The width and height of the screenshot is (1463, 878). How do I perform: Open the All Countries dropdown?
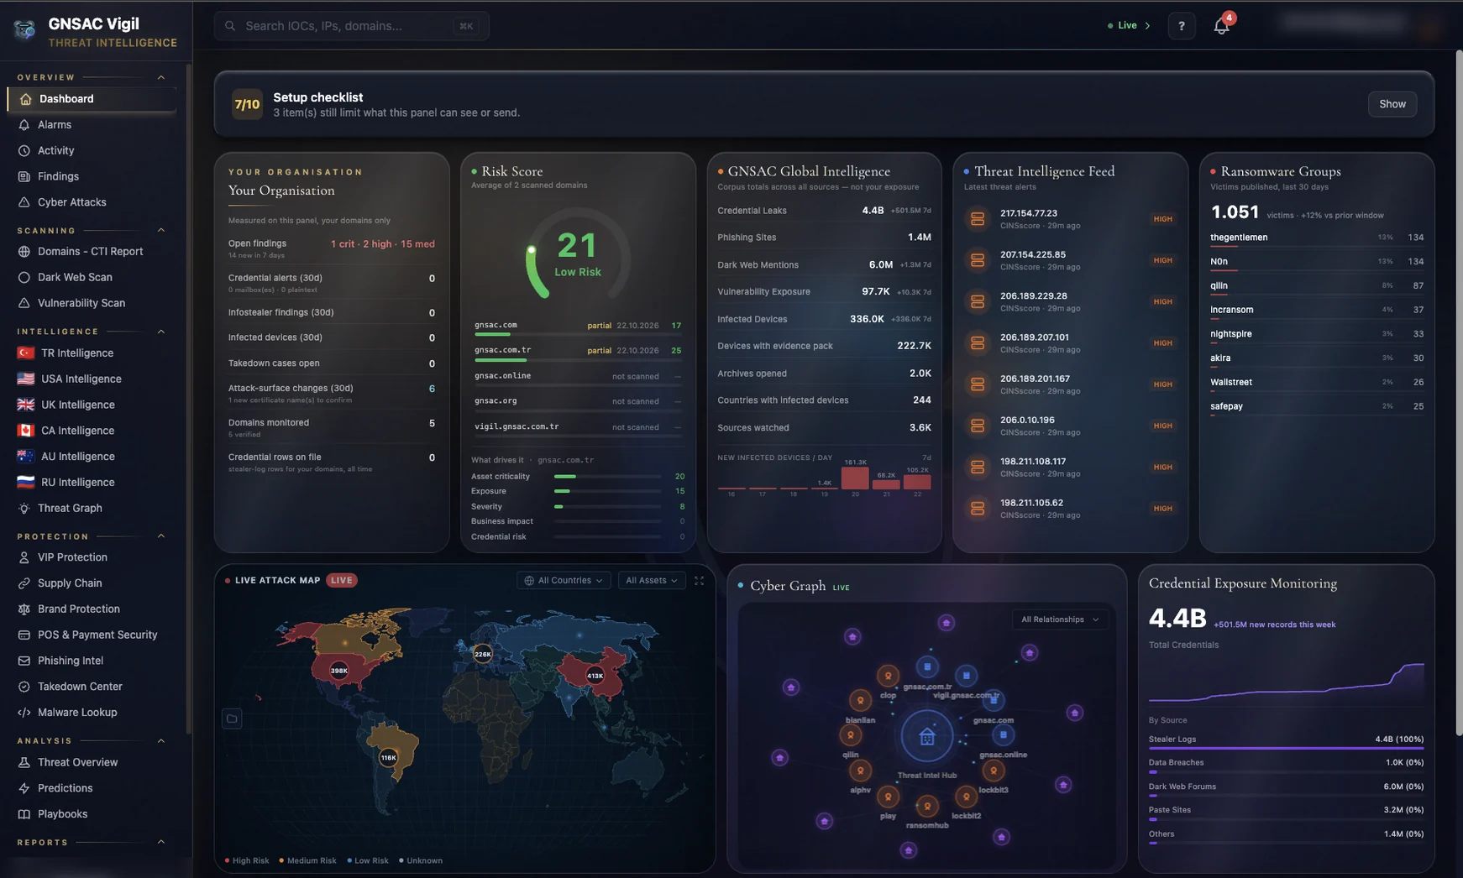click(564, 581)
